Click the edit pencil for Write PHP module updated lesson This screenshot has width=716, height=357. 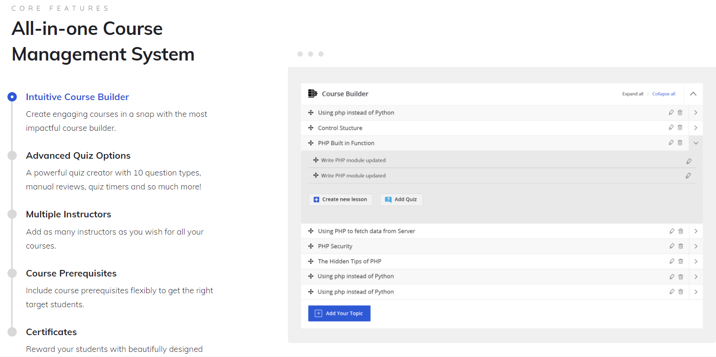pos(689,161)
